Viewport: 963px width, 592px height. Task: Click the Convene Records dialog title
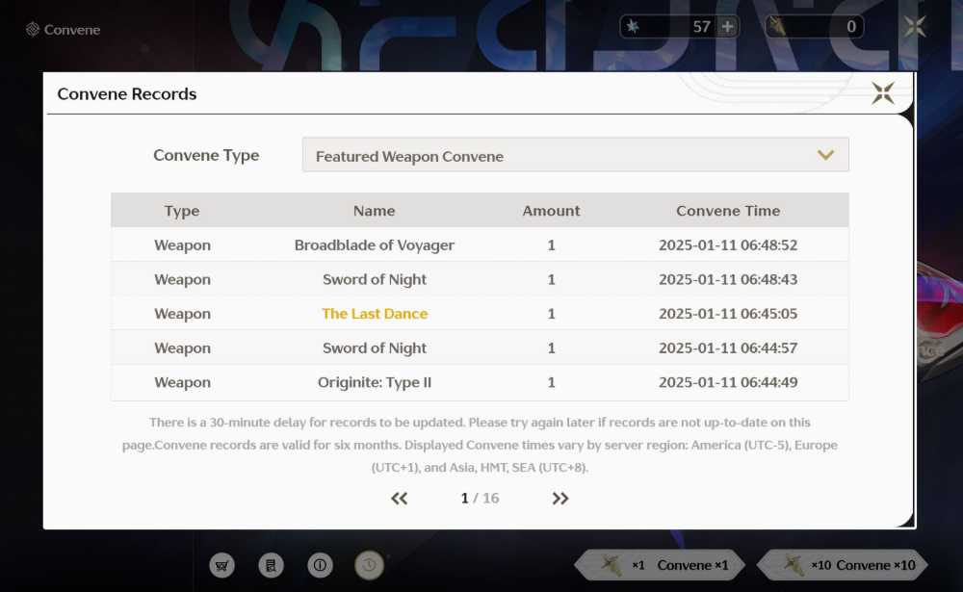pos(127,94)
